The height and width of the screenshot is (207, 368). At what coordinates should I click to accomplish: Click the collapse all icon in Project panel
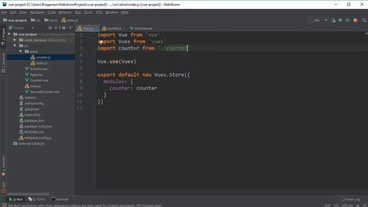coord(56,28)
